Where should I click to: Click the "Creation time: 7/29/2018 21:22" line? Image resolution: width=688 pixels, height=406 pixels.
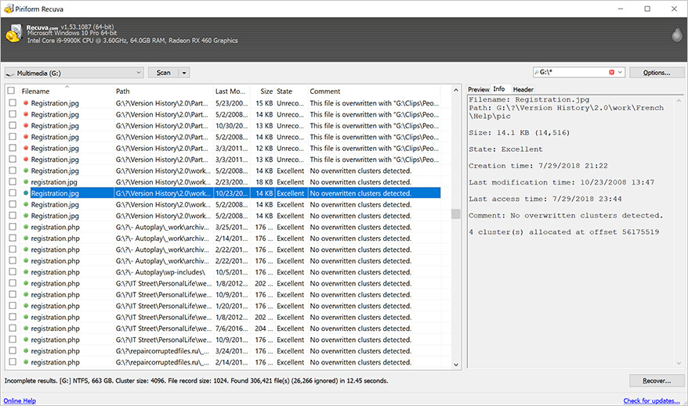538,166
